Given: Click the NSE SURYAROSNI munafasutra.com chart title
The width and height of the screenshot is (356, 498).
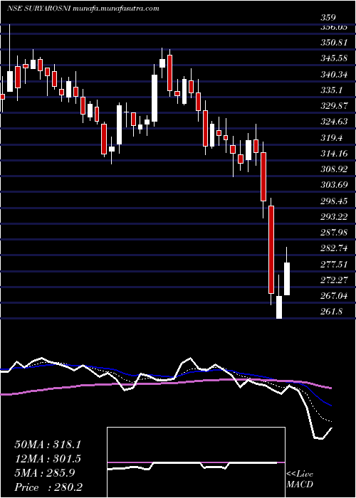Looking at the screenshot, I should coord(83,9).
